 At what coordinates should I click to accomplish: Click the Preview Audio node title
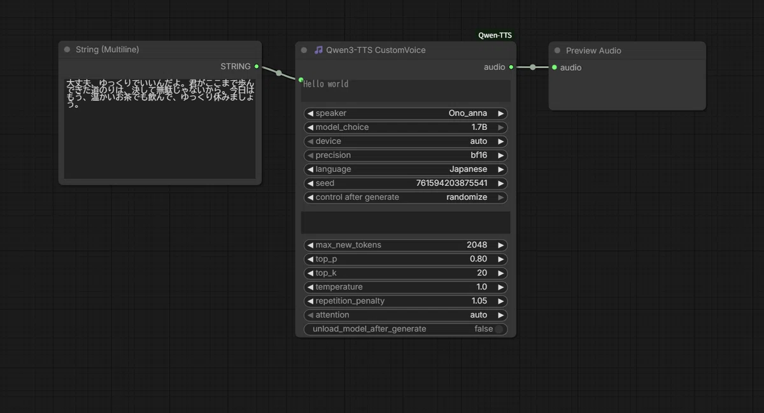(593, 50)
